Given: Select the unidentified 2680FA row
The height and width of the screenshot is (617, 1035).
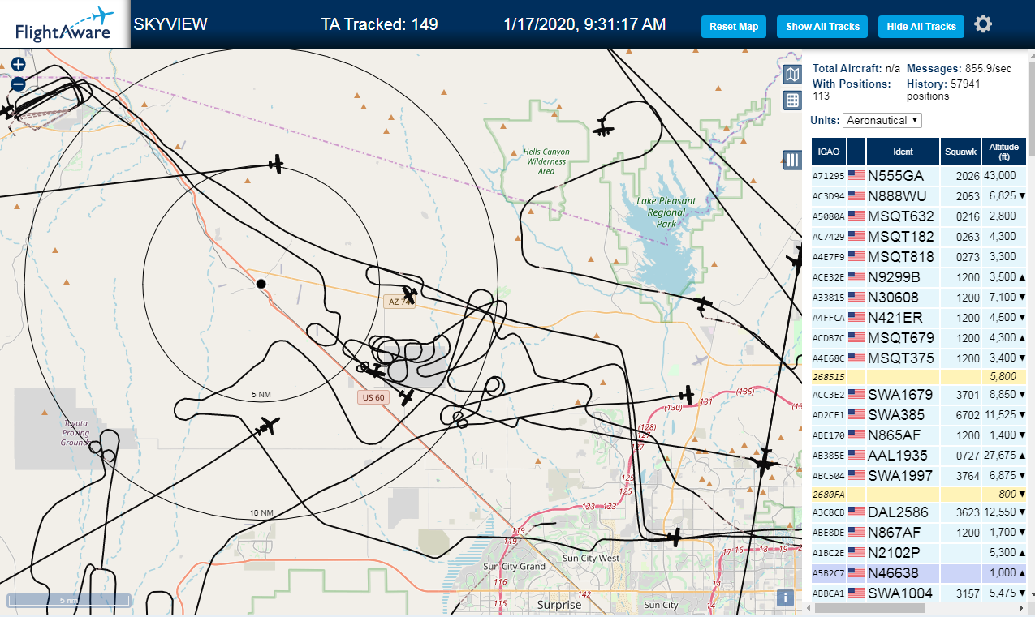Looking at the screenshot, I should [919, 494].
